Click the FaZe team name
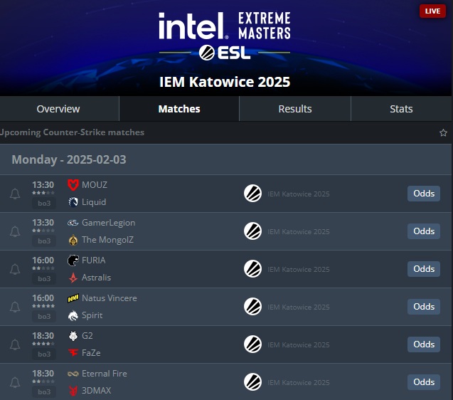Image resolution: width=453 pixels, height=400 pixels. coord(91,353)
